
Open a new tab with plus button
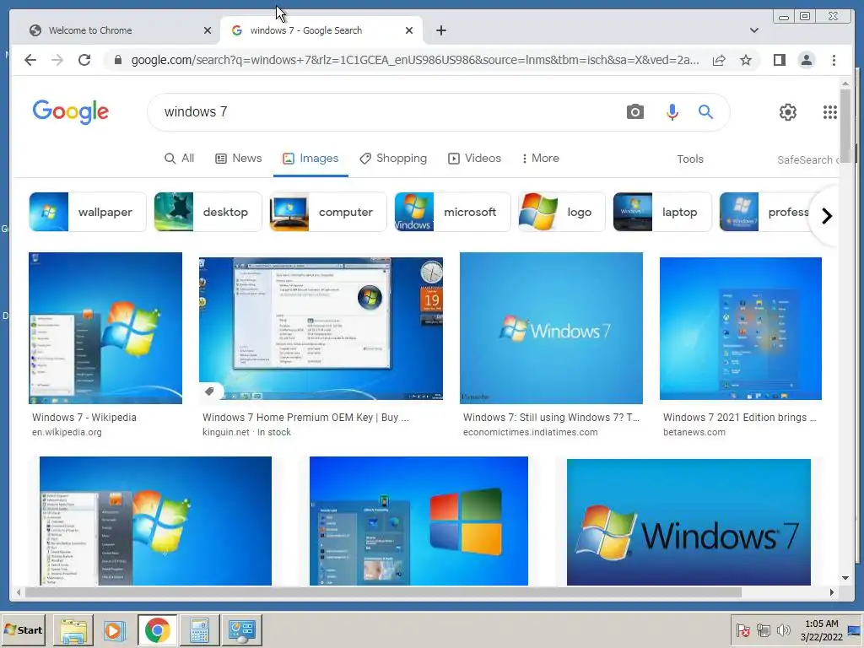coord(440,30)
